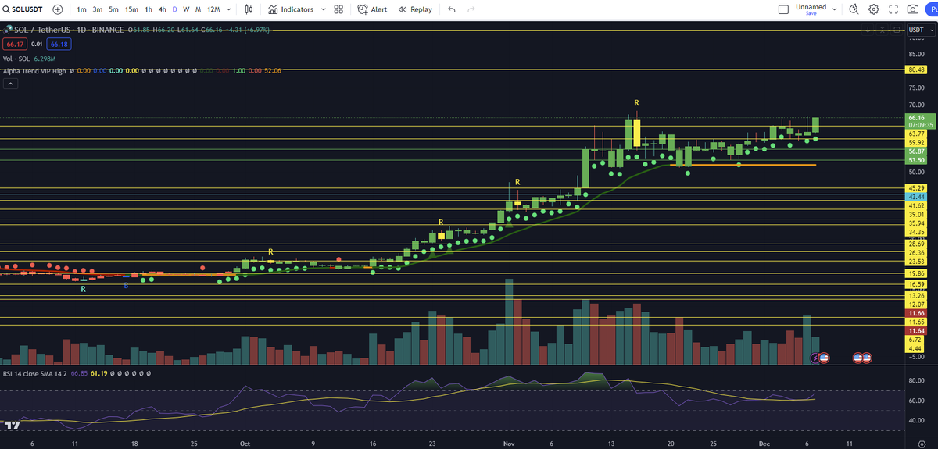The height and width of the screenshot is (449, 938).
Task: Click the 80.48 price level label
Action: [x=916, y=69]
